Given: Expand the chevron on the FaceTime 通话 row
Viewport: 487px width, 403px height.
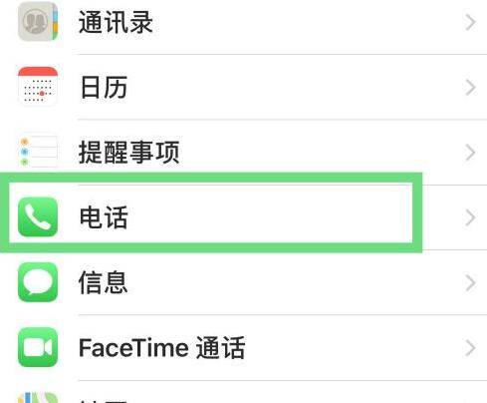Looking at the screenshot, I should click(x=470, y=348).
